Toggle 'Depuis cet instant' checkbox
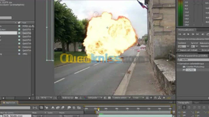The image size is (209, 117). point(178,50)
